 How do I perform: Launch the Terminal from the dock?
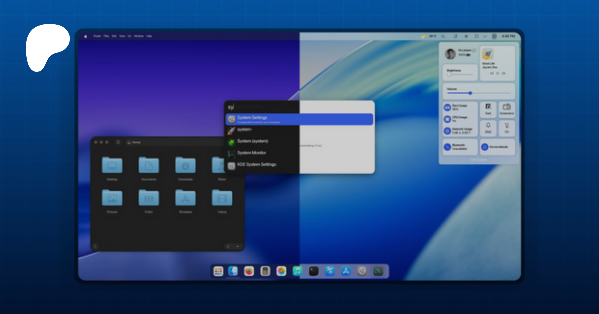313,271
